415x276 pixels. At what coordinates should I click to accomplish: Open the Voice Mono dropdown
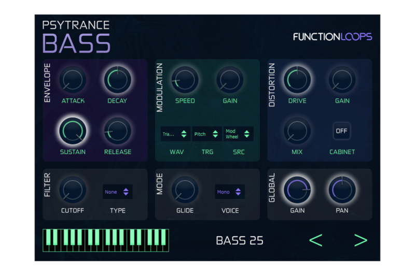[230, 192]
